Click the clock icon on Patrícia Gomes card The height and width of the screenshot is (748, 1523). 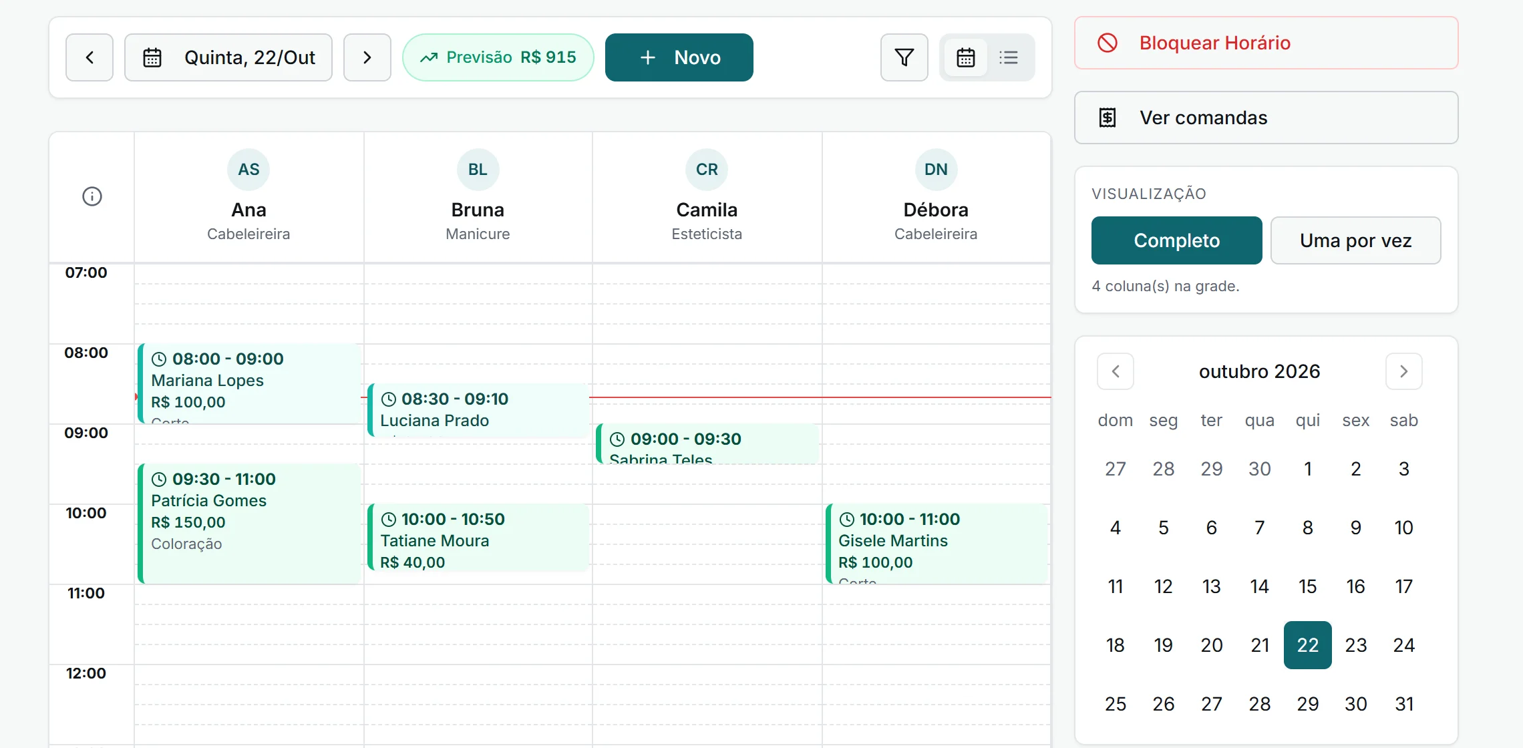[x=159, y=480]
